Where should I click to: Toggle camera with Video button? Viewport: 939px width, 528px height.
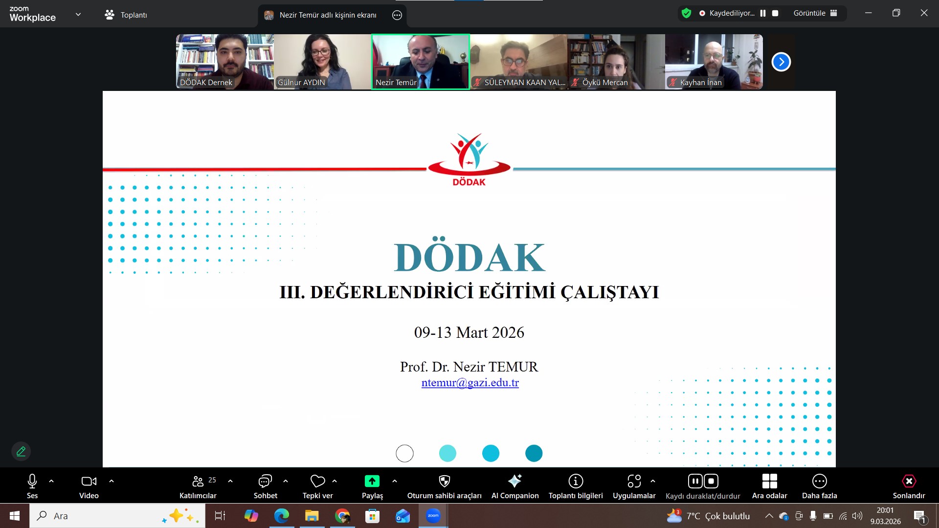89,482
